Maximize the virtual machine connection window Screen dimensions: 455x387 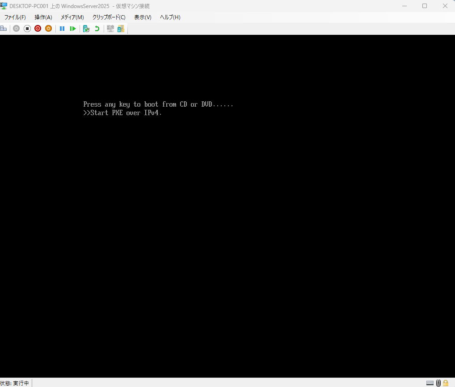425,6
